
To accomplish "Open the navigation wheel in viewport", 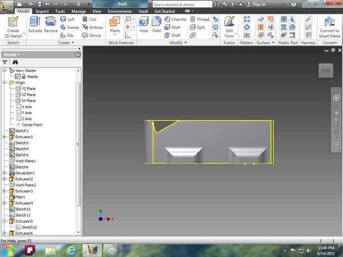I will coord(336,98).
